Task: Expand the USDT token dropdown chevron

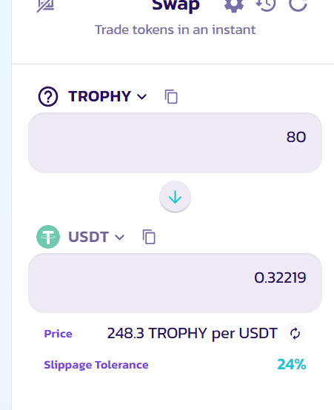Action: point(120,238)
